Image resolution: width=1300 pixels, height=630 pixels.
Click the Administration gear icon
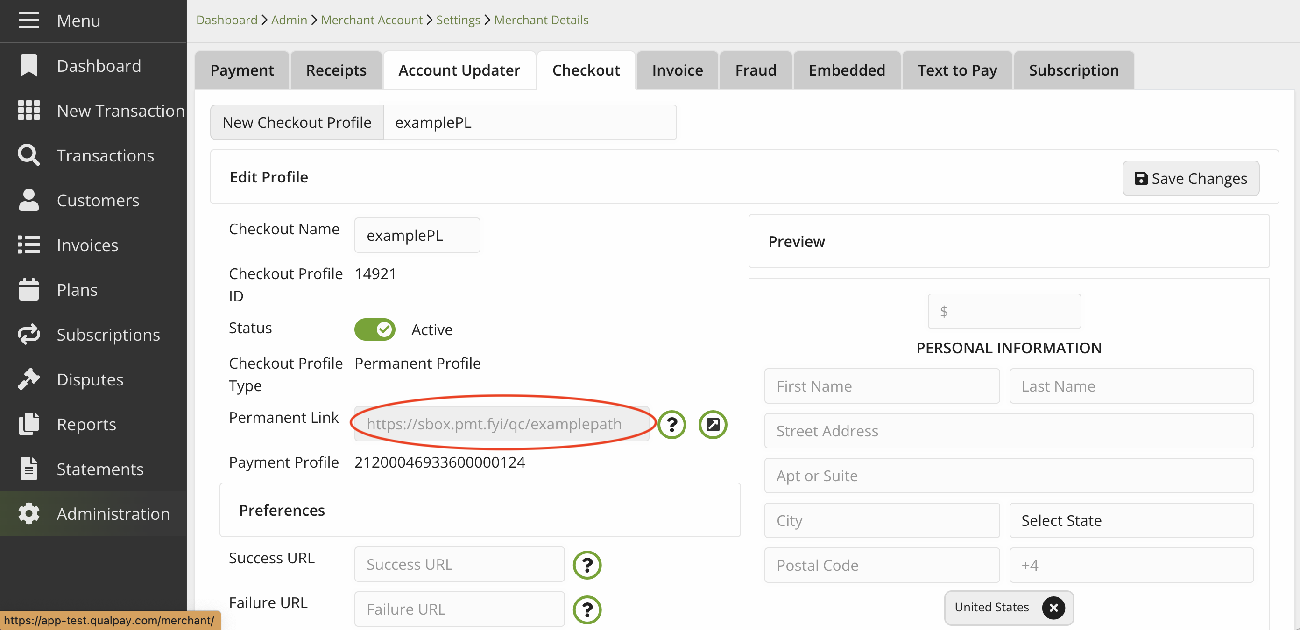(x=29, y=513)
